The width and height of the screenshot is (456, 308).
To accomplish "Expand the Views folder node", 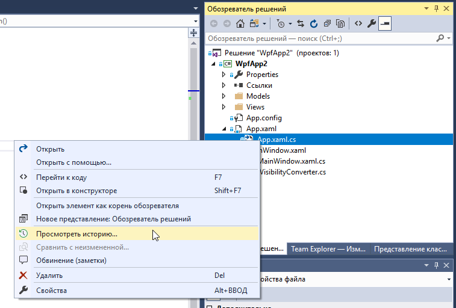I will 223,107.
